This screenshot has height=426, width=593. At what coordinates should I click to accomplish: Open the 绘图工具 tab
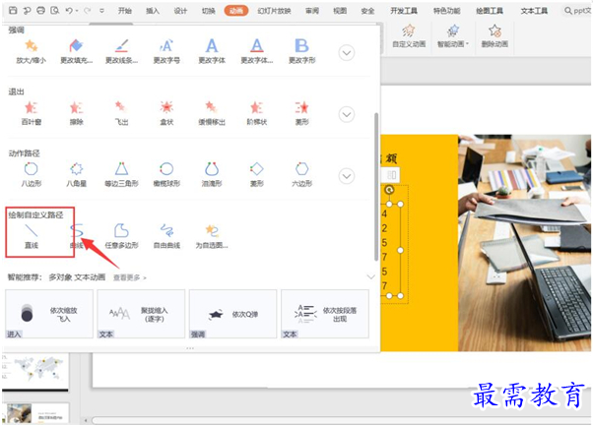click(490, 11)
